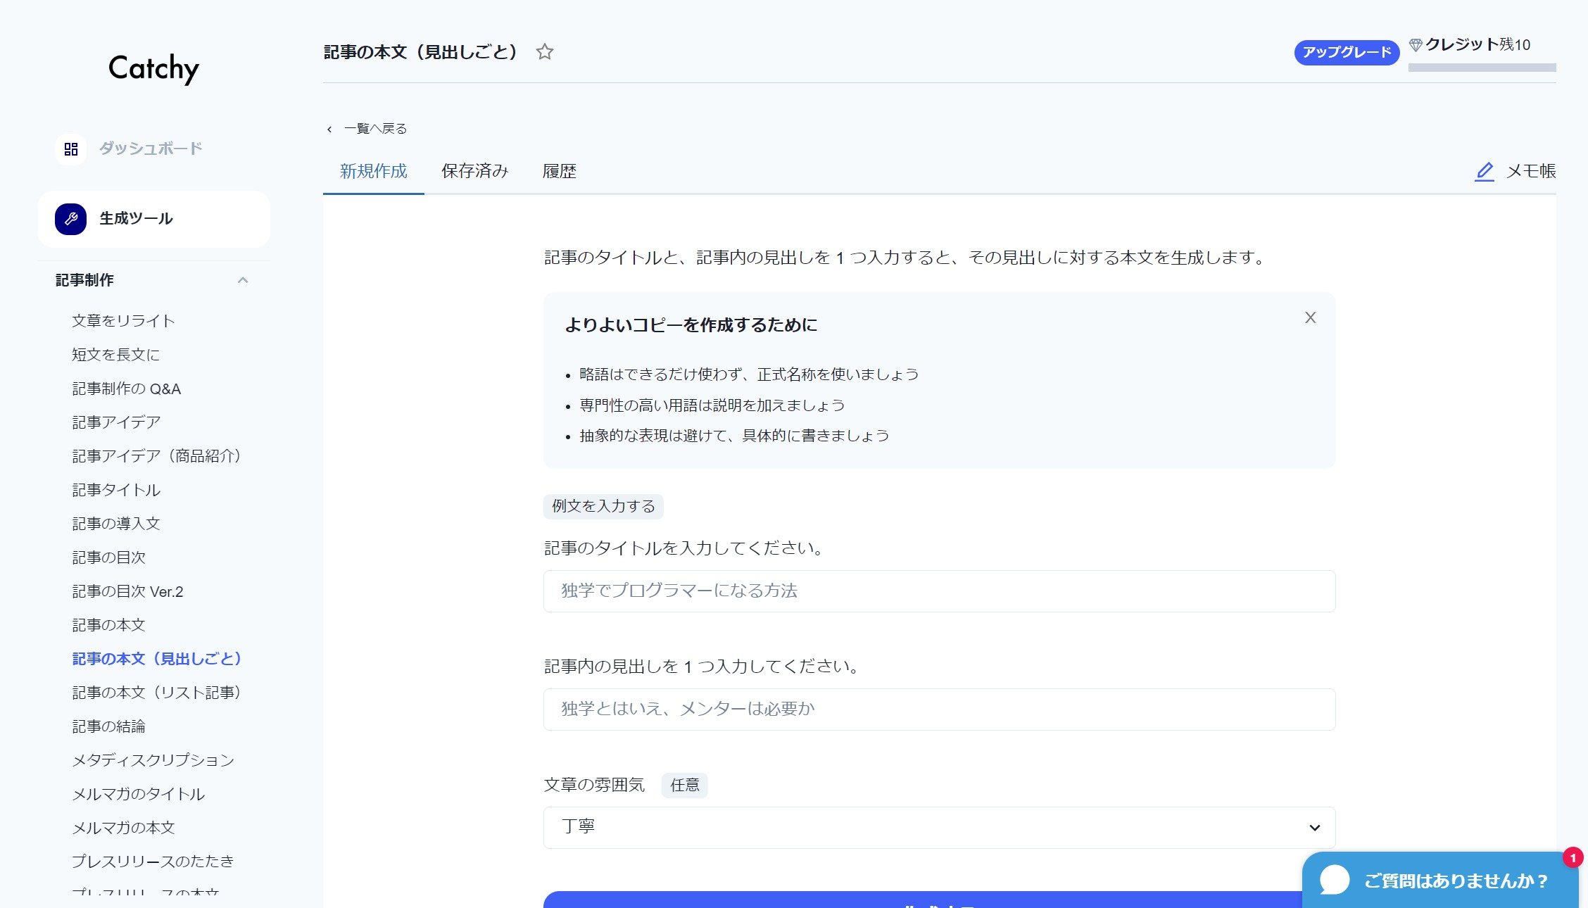Switch to the 保存済み tab
Viewport: 1588px width, 908px height.
[x=474, y=171]
